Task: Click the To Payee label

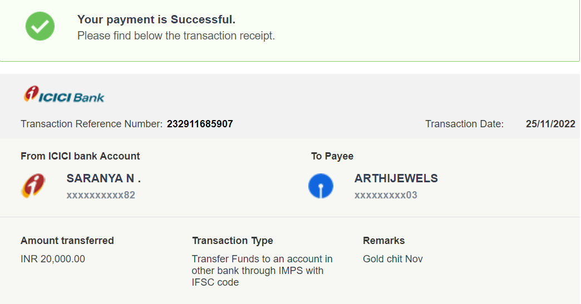Action: [332, 156]
